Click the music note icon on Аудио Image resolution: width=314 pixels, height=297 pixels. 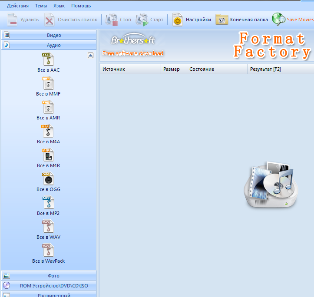click(7, 45)
